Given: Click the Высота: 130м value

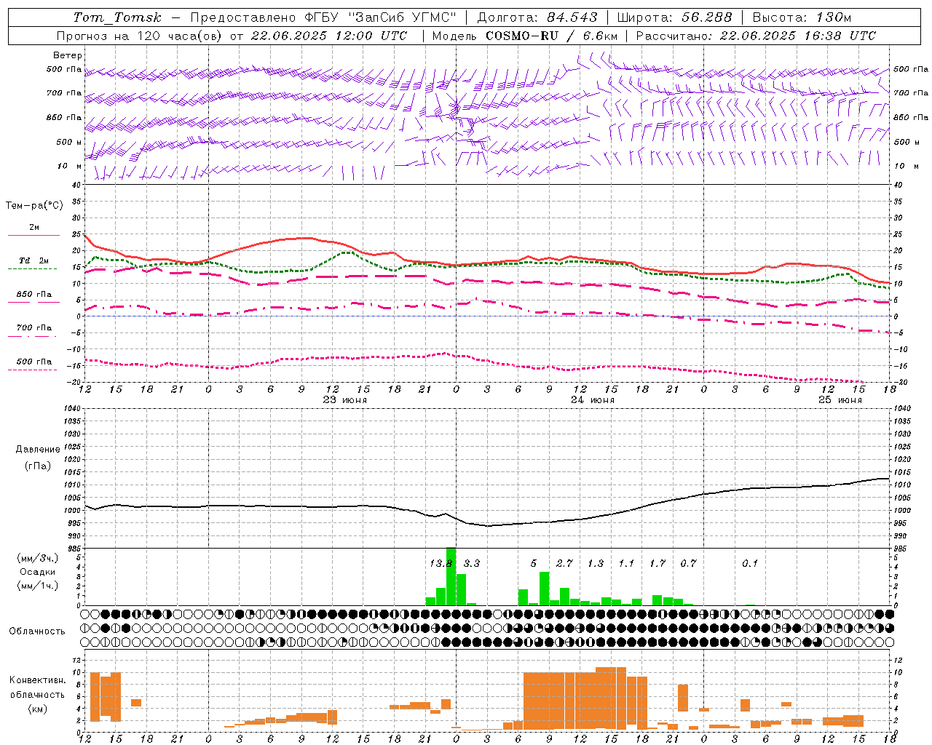Looking at the screenshot, I should click(x=802, y=17).
